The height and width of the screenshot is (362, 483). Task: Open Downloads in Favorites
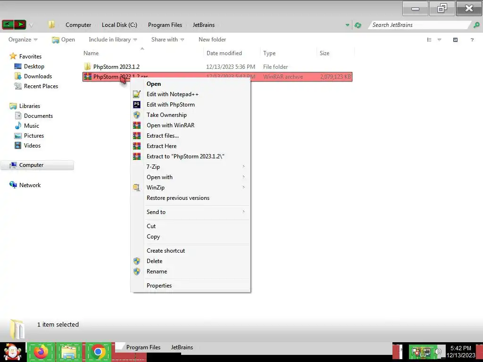(x=38, y=76)
